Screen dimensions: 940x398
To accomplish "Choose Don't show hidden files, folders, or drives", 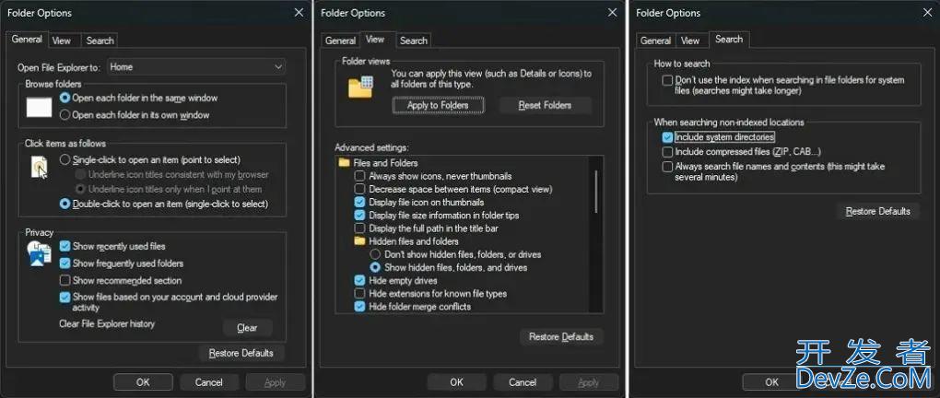I will (375, 254).
